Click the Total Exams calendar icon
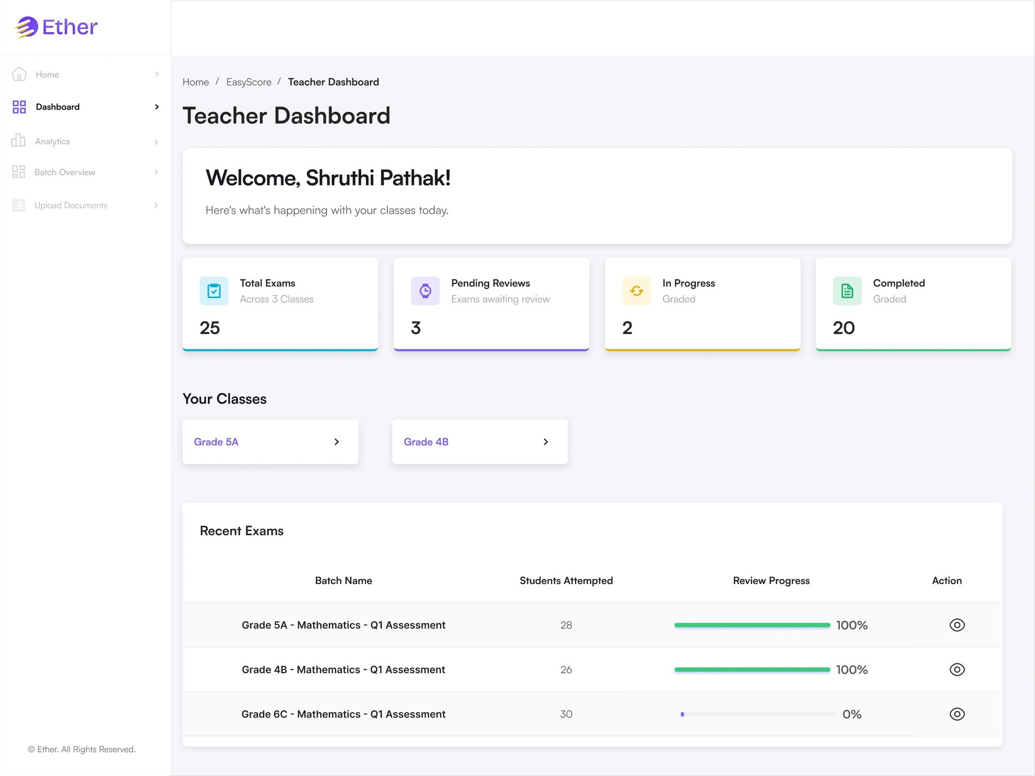This screenshot has height=776, width=1035. point(214,291)
